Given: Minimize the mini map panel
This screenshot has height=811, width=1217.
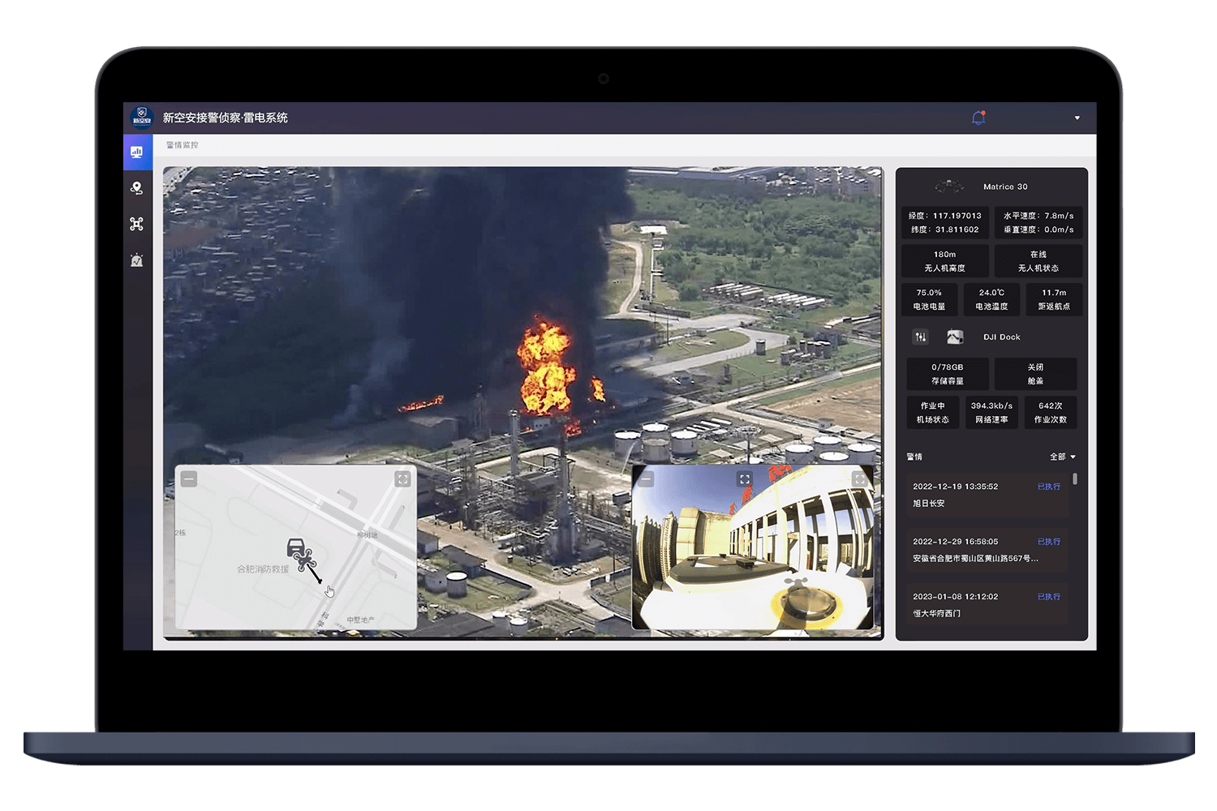Looking at the screenshot, I should (x=189, y=479).
